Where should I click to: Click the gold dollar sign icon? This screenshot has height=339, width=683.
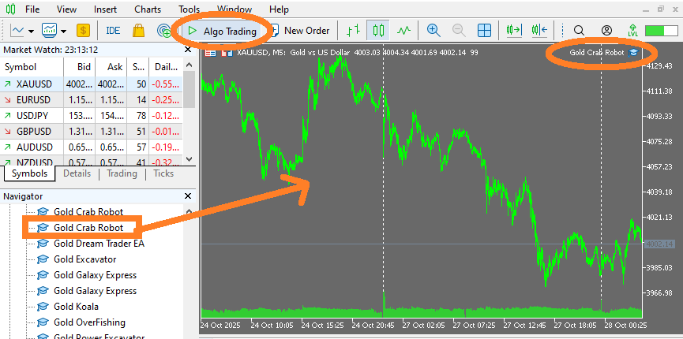click(x=83, y=31)
